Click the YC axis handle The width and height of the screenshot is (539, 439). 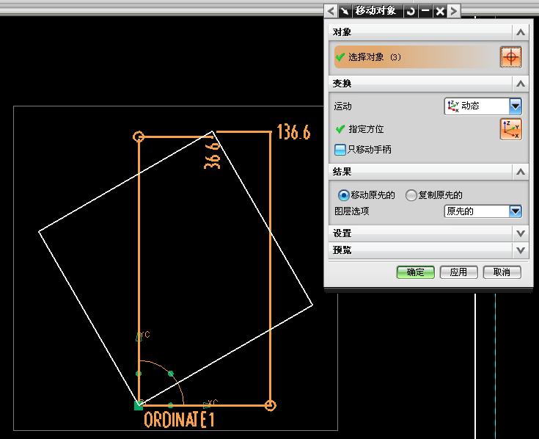tap(139, 336)
